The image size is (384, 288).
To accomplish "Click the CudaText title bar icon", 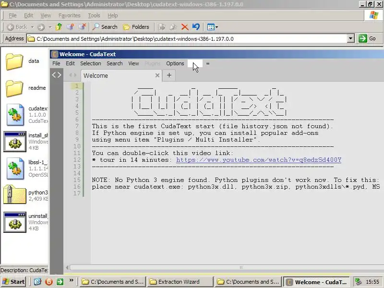I will point(54,54).
